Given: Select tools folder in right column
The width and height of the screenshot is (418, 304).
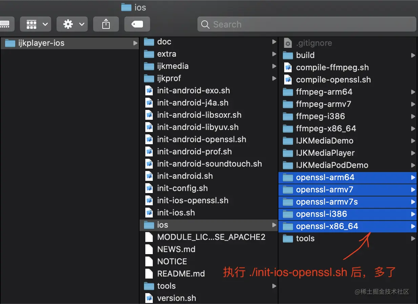Looking at the screenshot, I should 348,239.
